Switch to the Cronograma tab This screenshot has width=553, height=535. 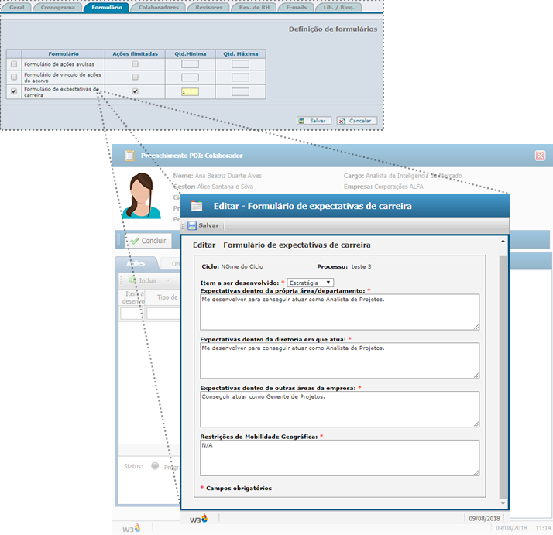tap(58, 6)
